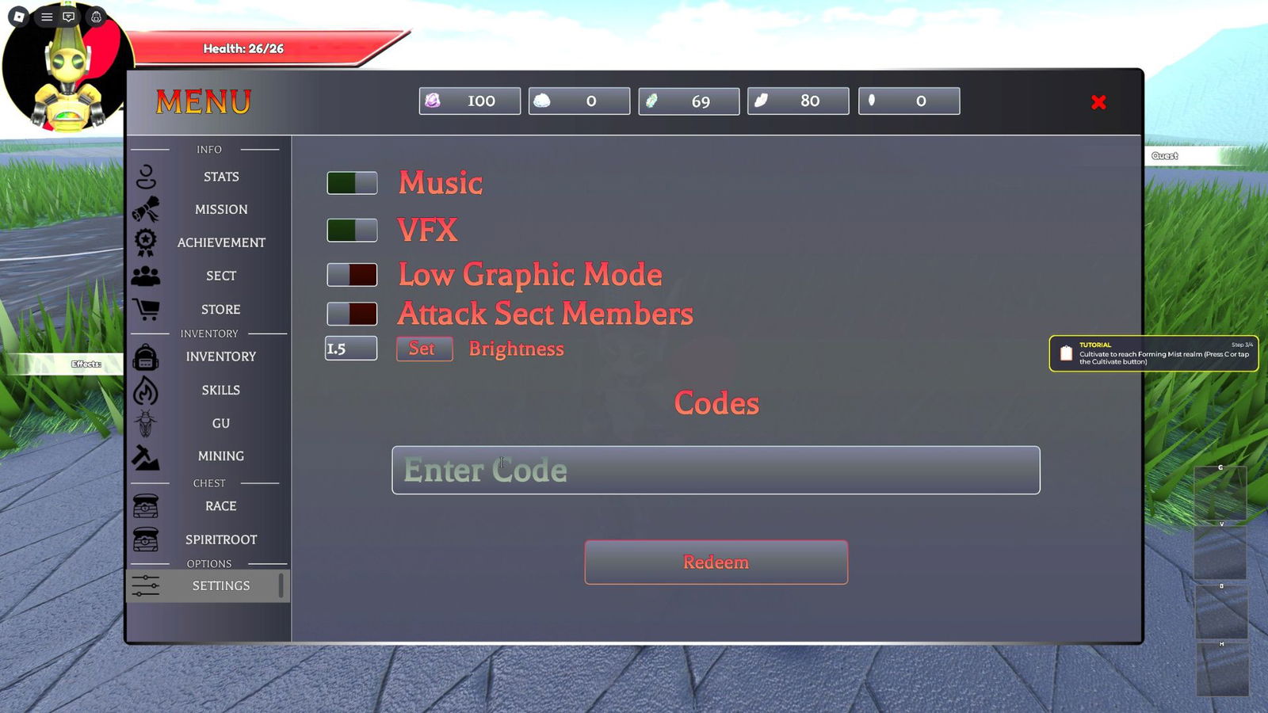Turn on Attack Sect Members toggle

click(352, 314)
